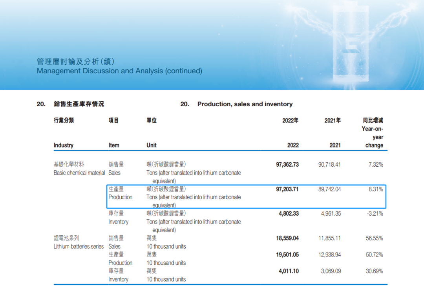This screenshot has height=291, width=424.
Task: Click the highlighted 97,203.71 production value
Action: tap(287, 189)
